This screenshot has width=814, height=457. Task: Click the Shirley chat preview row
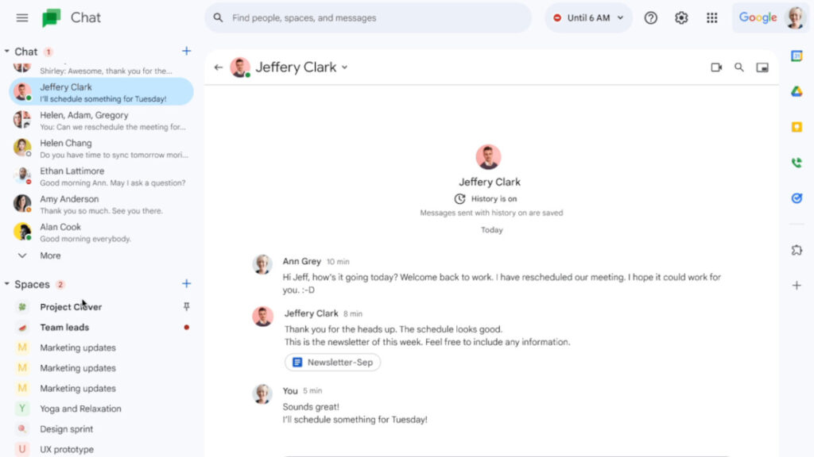[101, 69]
